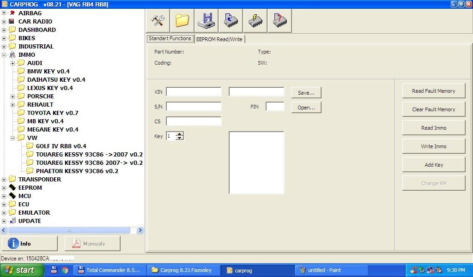Viewport: 473px width, 277px height.
Task: Expand the CAR RADIO tree node
Action: point(4,22)
